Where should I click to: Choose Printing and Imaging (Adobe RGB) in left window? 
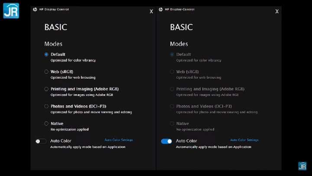pos(46,89)
